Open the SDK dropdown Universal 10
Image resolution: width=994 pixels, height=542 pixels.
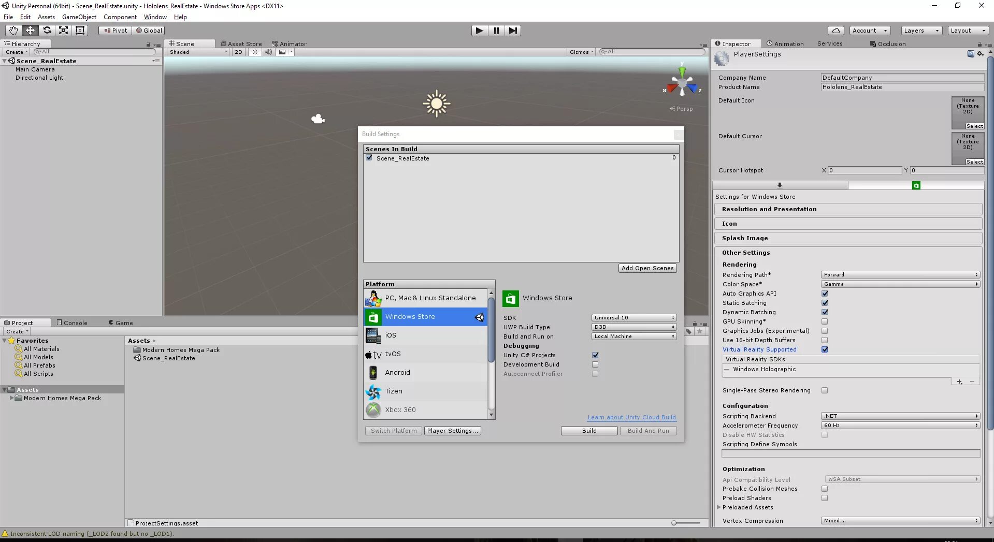point(634,318)
